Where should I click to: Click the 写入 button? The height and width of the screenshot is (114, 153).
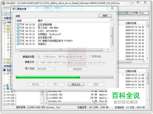pyautogui.click(x=56, y=84)
